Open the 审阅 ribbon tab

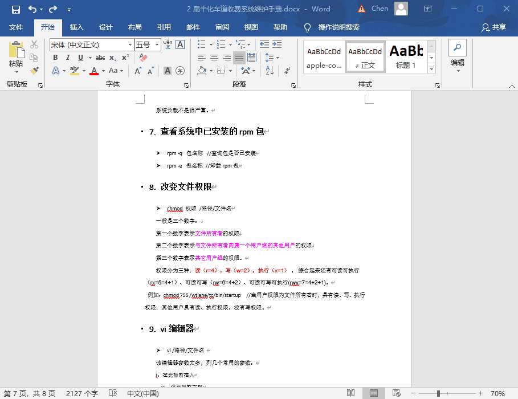point(222,27)
